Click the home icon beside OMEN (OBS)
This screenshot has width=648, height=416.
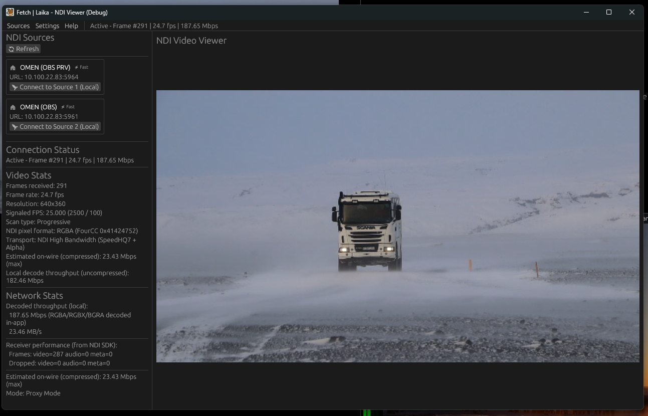(x=13, y=107)
